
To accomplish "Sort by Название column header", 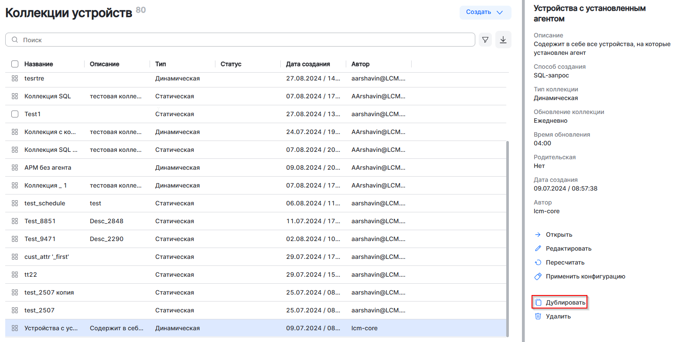I will tap(39, 64).
